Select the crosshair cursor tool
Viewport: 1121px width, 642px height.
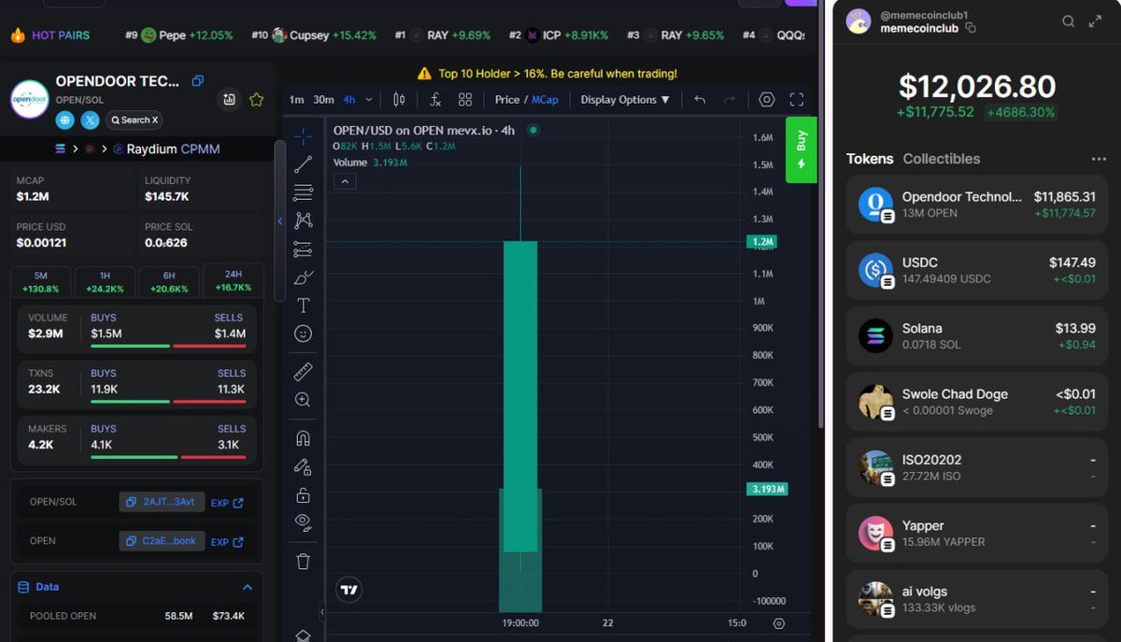tap(303, 136)
